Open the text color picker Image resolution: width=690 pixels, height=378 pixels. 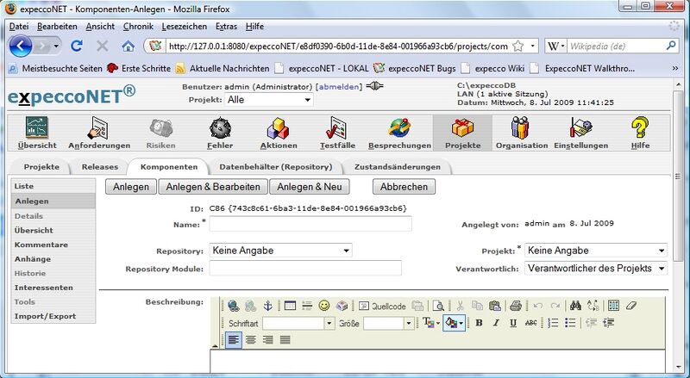click(430, 323)
